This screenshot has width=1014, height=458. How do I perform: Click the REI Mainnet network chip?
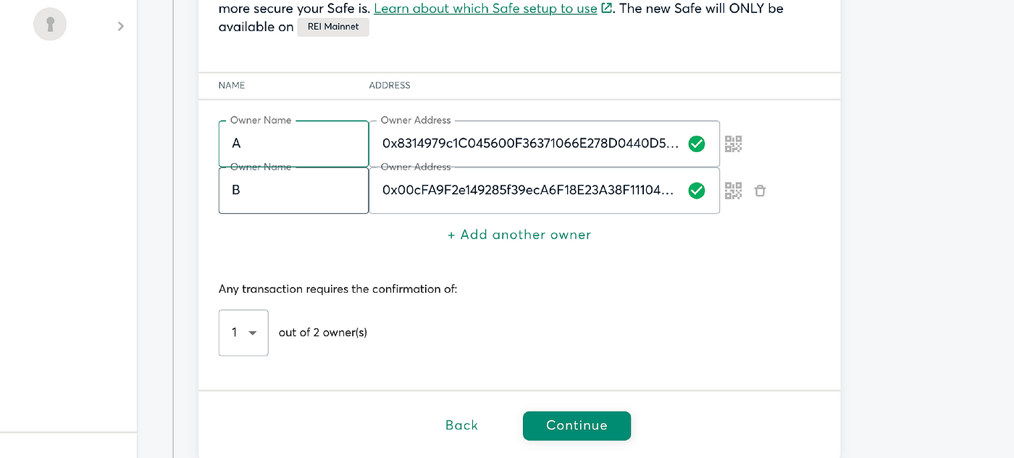(333, 27)
